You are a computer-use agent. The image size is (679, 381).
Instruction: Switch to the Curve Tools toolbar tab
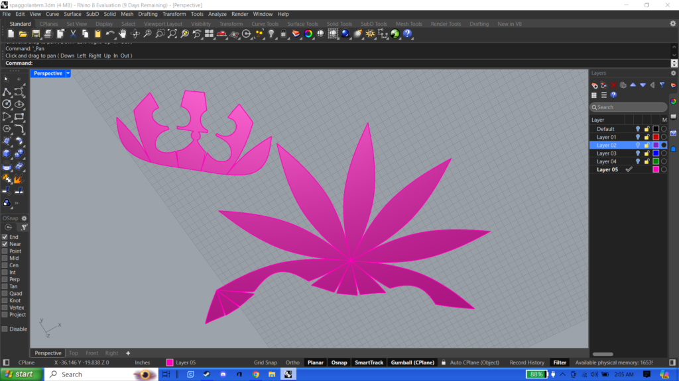coord(265,24)
